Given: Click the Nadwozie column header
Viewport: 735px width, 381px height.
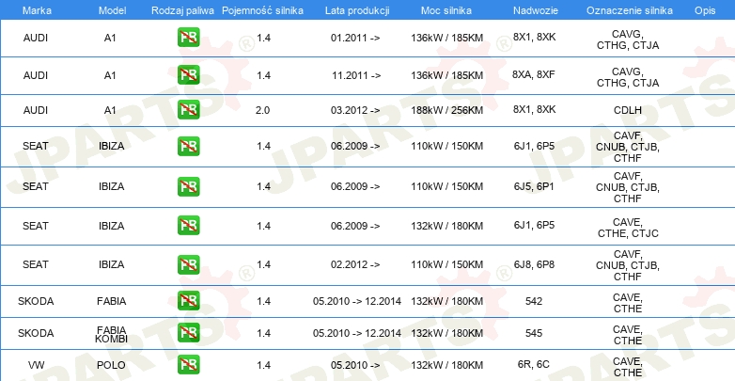Looking at the screenshot, I should pos(536,10).
